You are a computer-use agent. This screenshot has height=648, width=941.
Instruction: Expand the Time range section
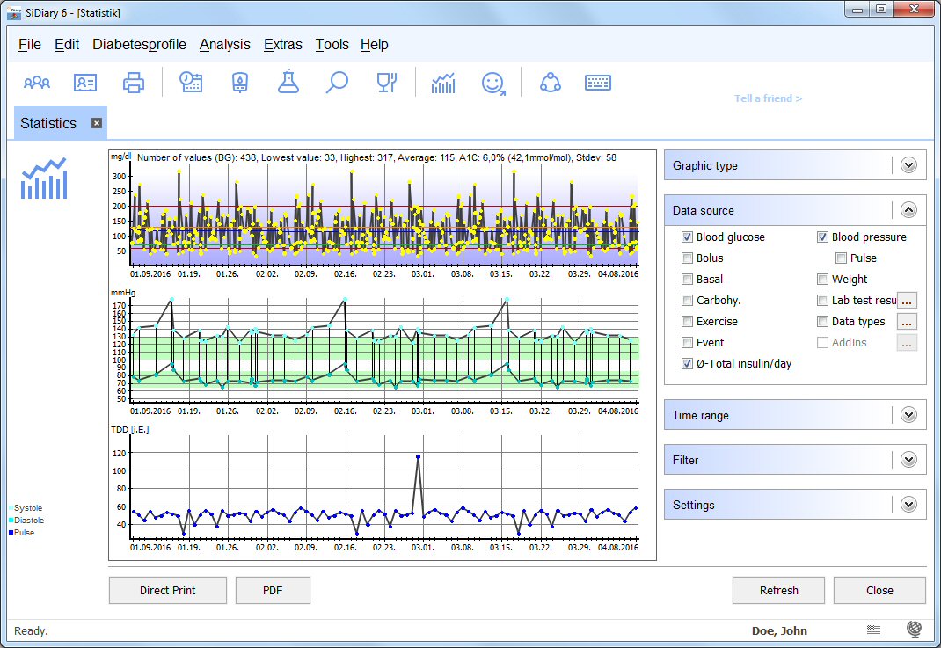[x=908, y=415]
